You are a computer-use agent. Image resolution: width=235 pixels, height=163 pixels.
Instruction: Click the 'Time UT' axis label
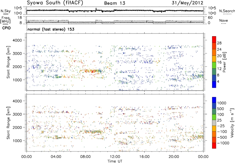coord(115,161)
